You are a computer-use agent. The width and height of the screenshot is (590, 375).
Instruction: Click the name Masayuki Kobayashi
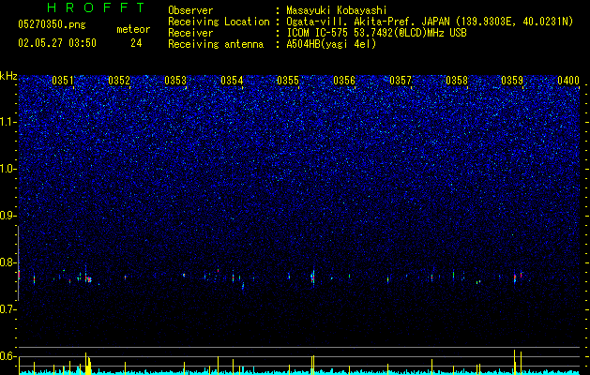(x=337, y=10)
